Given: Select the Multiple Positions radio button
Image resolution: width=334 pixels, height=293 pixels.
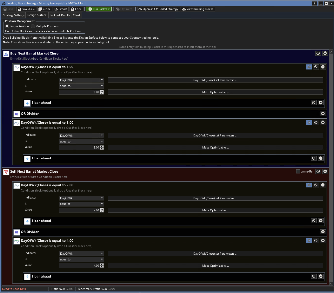Looking at the screenshot, I should click(x=33, y=26).
